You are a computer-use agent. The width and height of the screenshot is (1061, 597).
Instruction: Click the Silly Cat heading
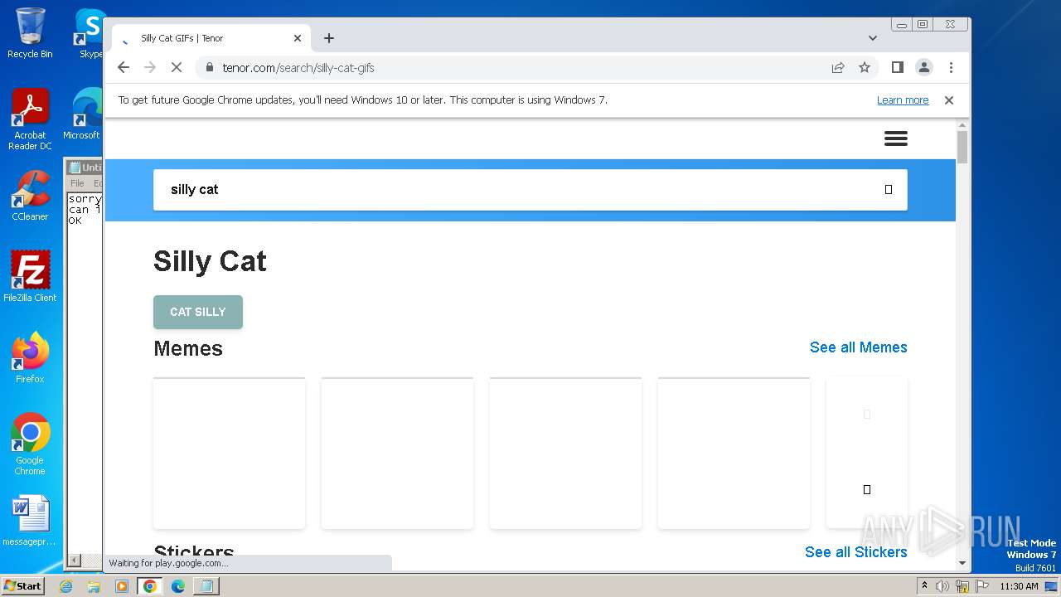(210, 261)
